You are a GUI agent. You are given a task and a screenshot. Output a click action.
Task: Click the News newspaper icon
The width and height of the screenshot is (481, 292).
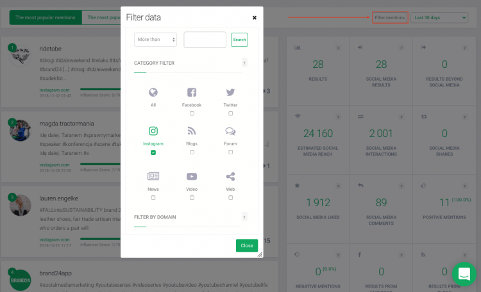(x=153, y=177)
